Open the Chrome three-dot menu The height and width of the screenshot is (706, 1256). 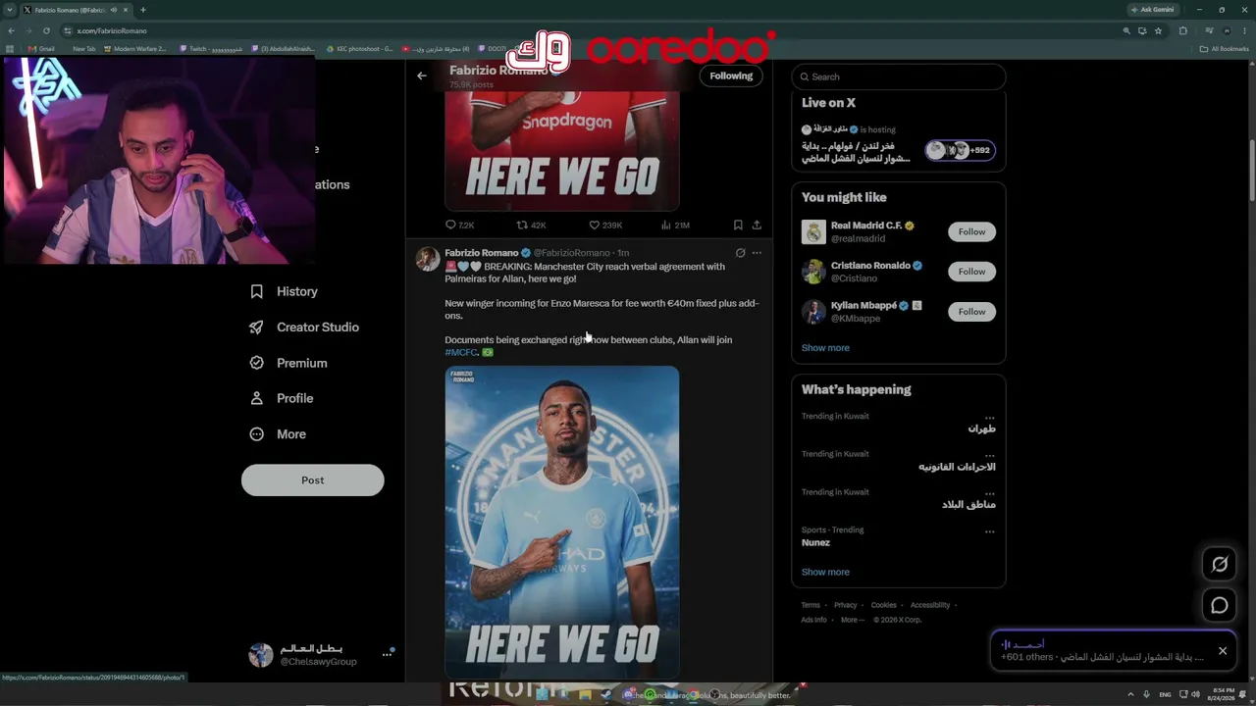click(x=1243, y=30)
